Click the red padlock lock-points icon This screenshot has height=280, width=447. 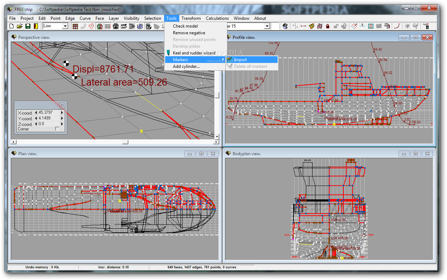coord(328,26)
